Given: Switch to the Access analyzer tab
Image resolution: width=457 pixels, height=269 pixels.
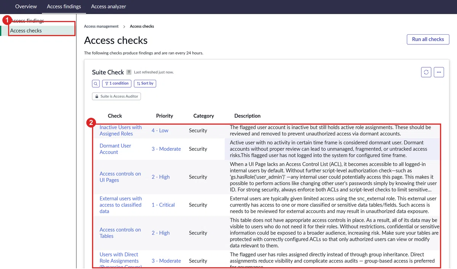Looking at the screenshot, I should [x=109, y=6].
